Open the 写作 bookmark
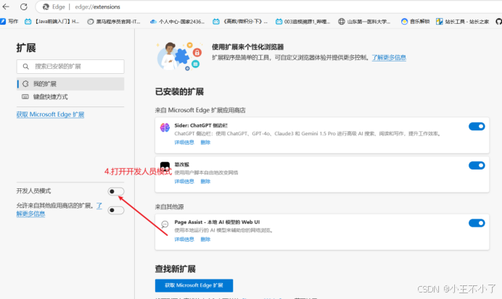This screenshot has width=502, height=299. pos(9,22)
